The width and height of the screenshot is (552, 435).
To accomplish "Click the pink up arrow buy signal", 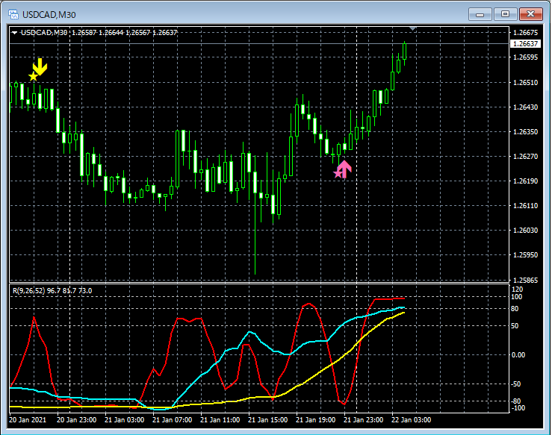I will [x=344, y=168].
